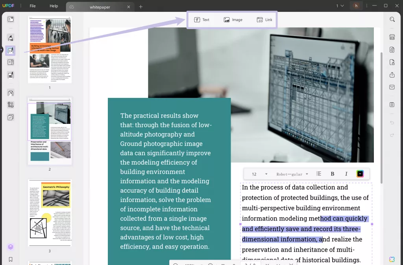Choose the Text editing tool
Screen dimensions: 403x265
pos(201,20)
